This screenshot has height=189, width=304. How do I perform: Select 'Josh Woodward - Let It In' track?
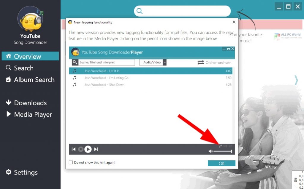(x=151, y=71)
